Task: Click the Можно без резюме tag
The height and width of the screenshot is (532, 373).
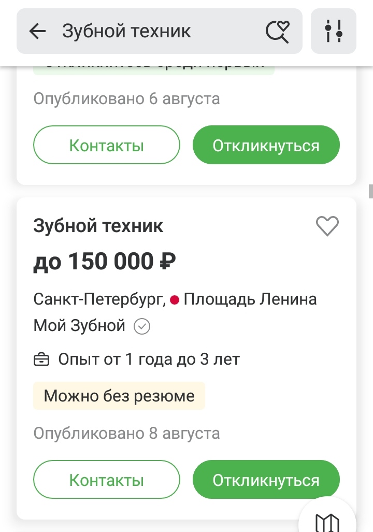Action: (x=119, y=396)
